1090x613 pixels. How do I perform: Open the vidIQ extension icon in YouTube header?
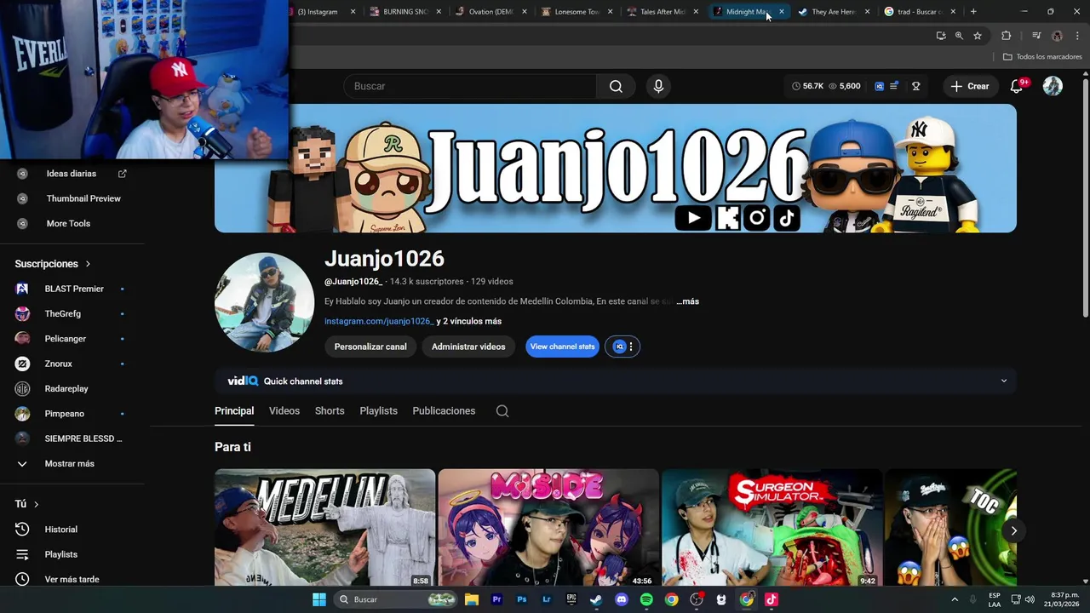tap(880, 86)
